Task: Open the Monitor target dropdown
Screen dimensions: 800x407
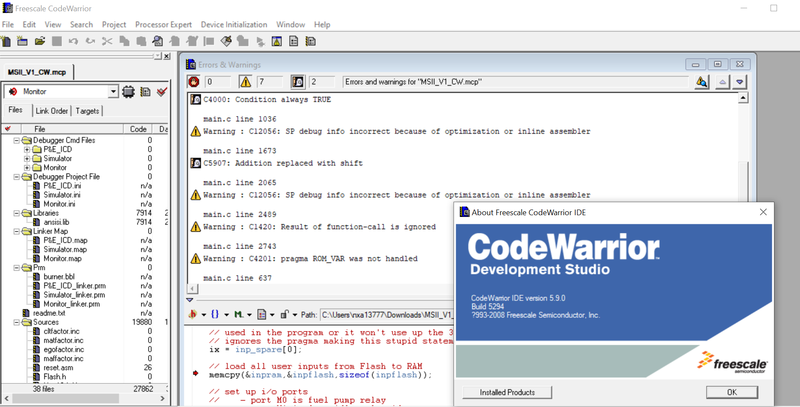Action: (x=113, y=91)
